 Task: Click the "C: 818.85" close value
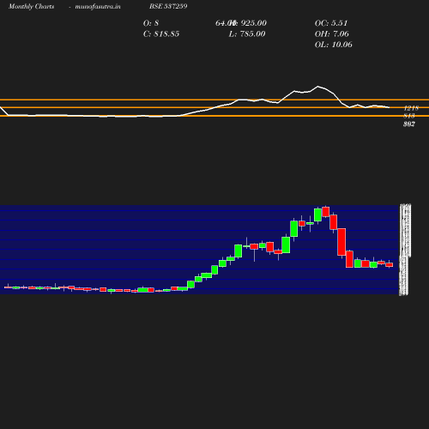click(161, 33)
